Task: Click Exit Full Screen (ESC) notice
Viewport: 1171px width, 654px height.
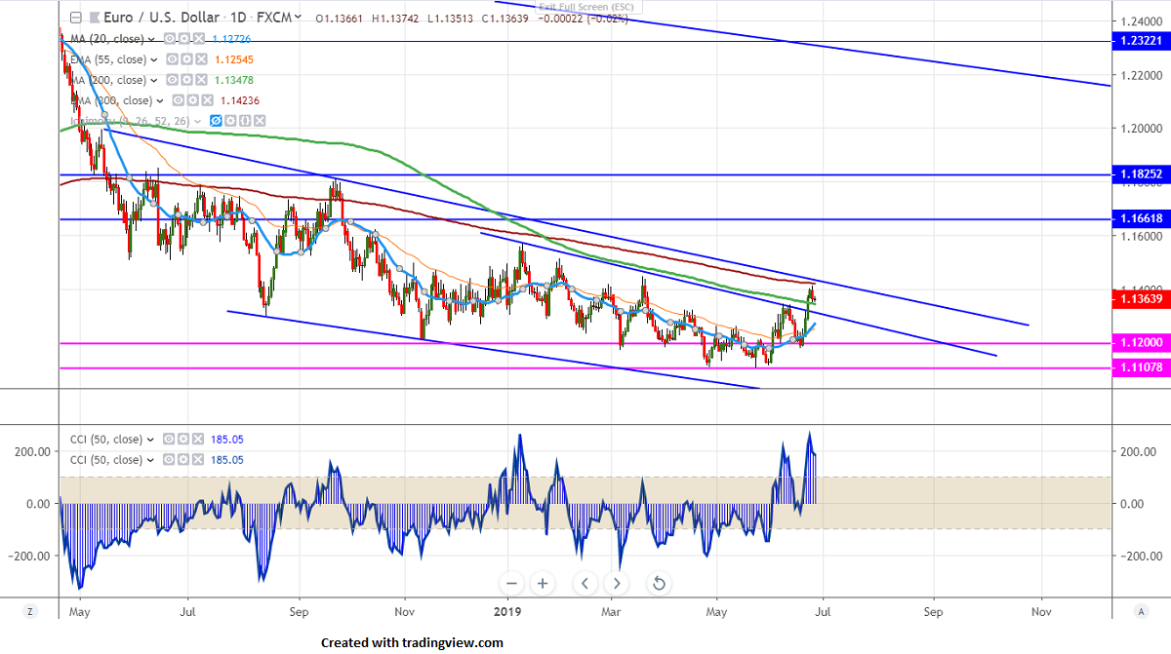Action: (x=586, y=6)
